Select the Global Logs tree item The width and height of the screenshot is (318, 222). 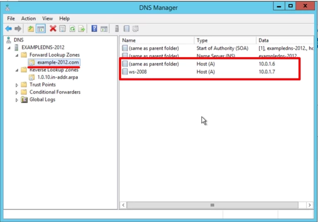[x=42, y=100]
